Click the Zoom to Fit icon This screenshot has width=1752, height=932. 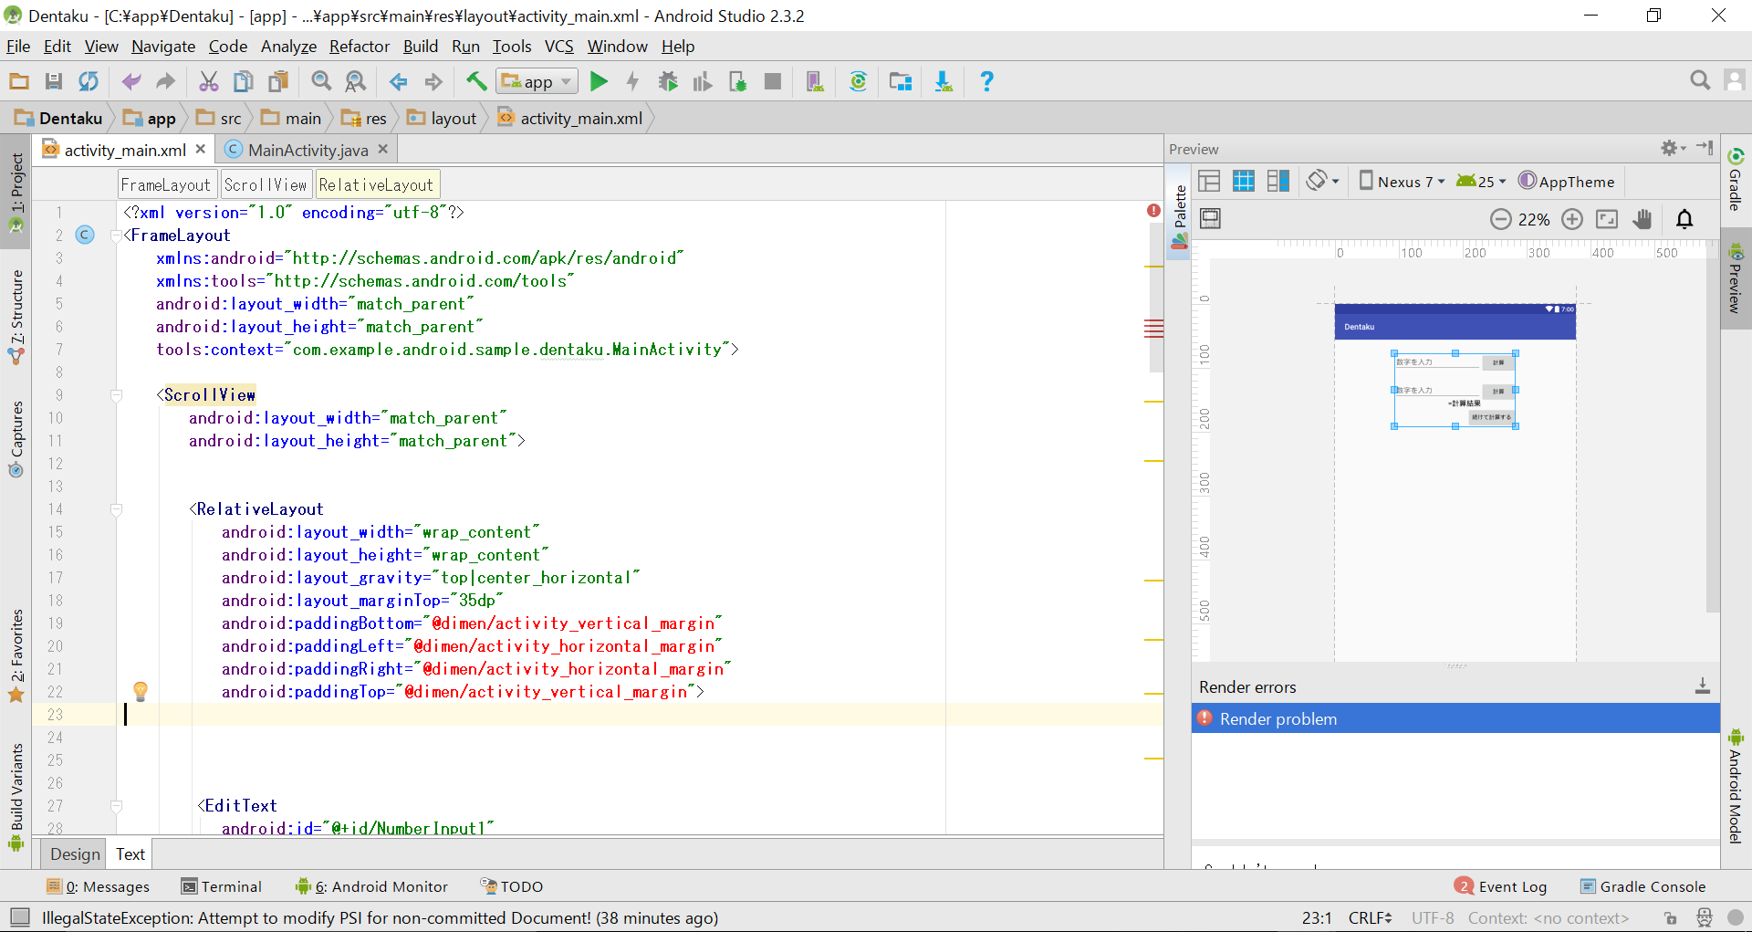(x=1607, y=219)
